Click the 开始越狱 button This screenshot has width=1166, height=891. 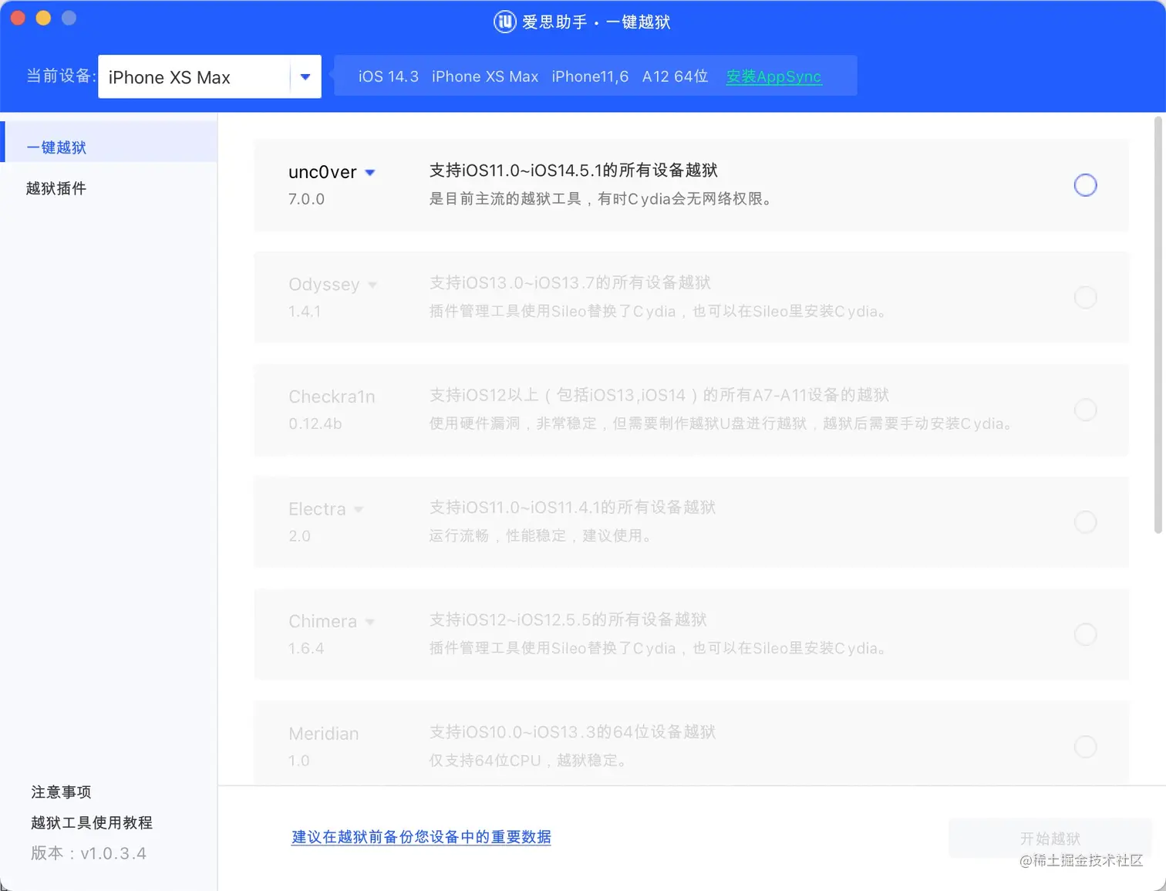tap(1050, 838)
